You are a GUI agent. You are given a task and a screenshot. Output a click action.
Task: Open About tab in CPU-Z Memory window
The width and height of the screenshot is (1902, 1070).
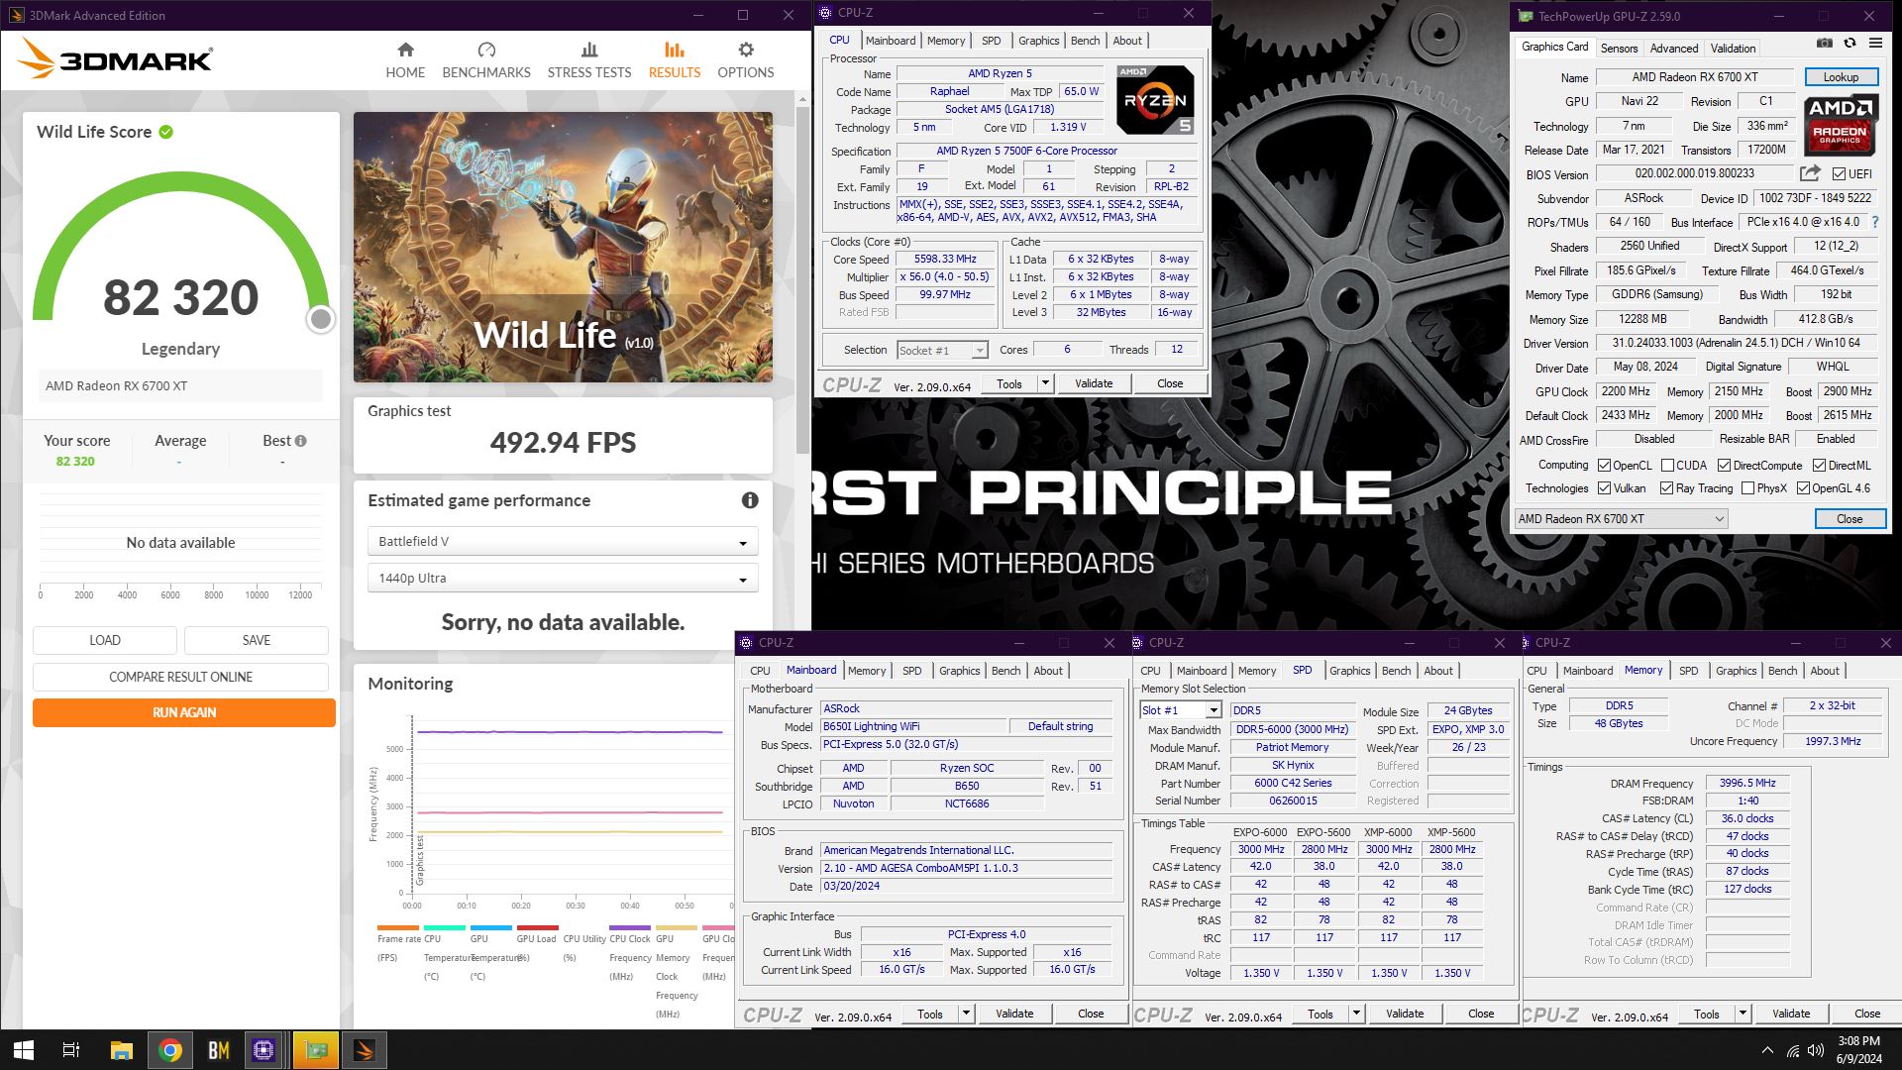pos(1825,671)
